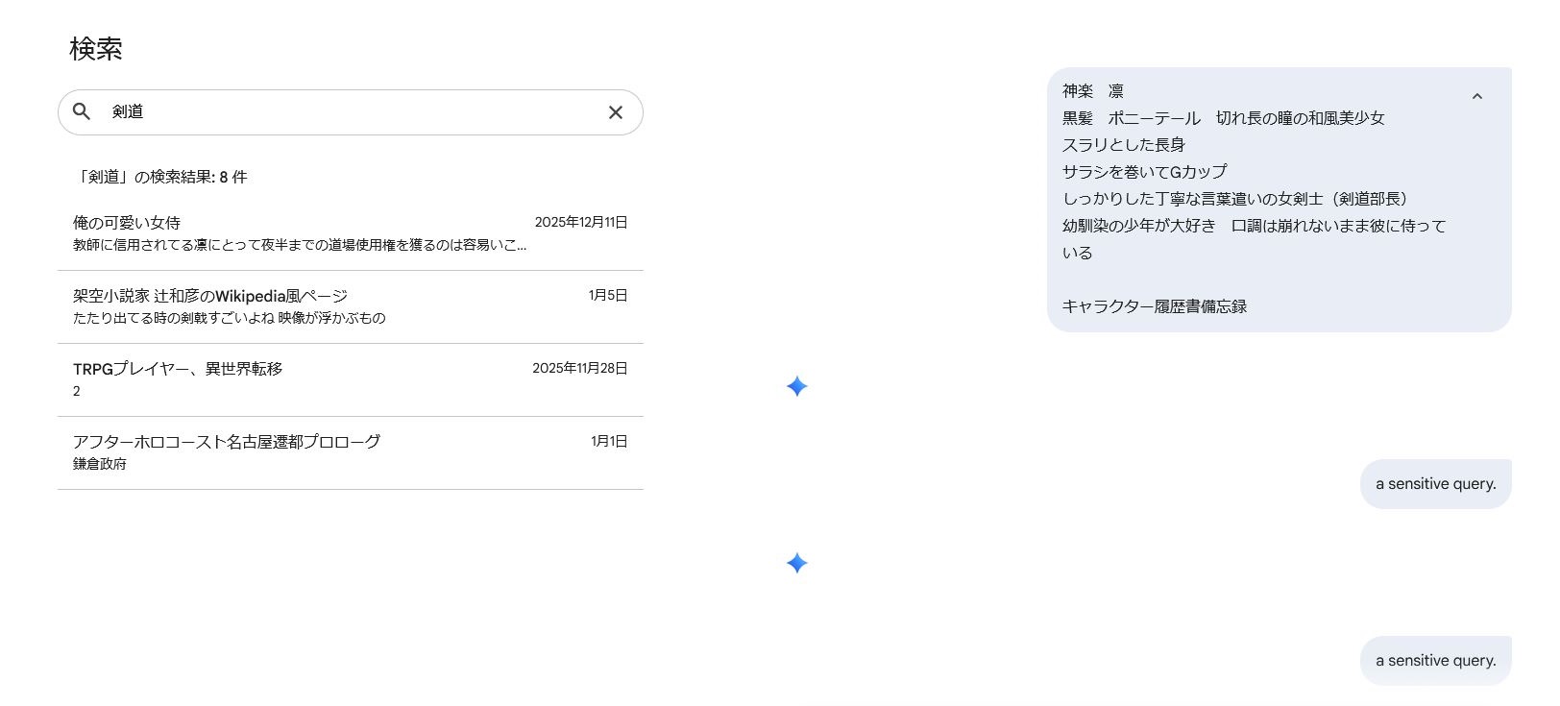Clear the search field with the X icon
Screen dimensions: 1560x706
(616, 112)
